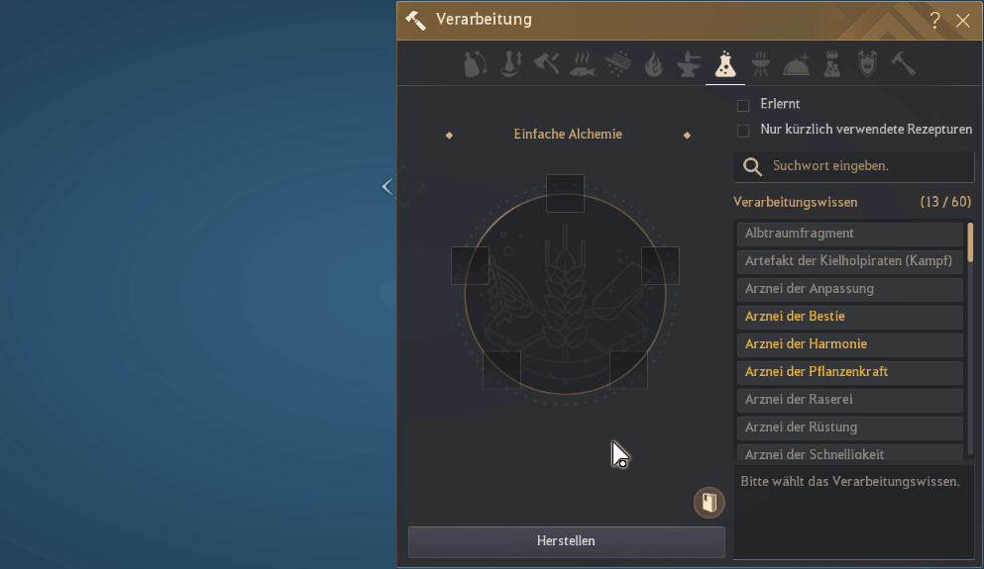Select the Grinding mortar processing icon

click(x=511, y=65)
